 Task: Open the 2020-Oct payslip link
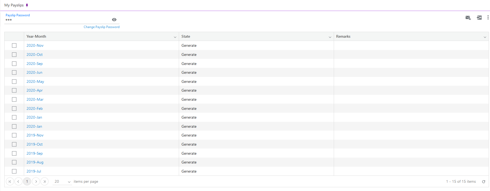(35, 54)
